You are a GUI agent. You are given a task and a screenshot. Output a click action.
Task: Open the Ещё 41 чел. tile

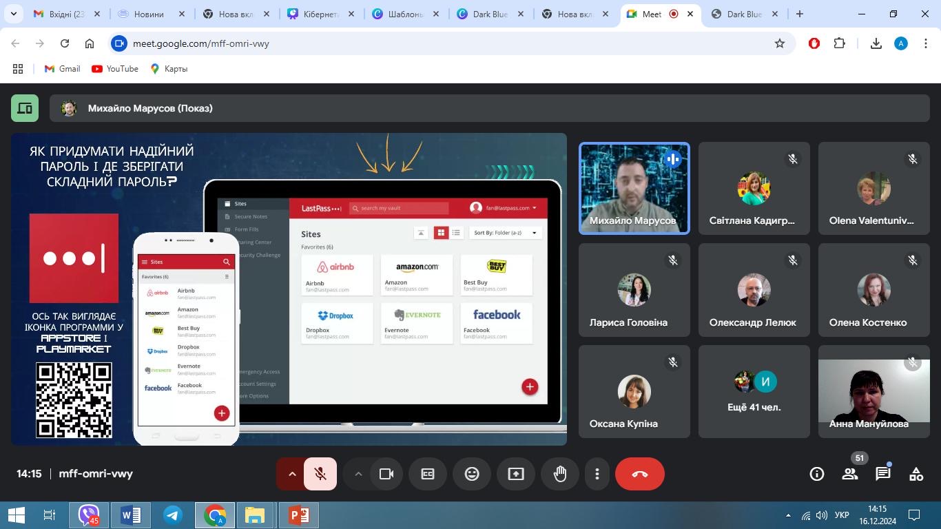pos(754,391)
